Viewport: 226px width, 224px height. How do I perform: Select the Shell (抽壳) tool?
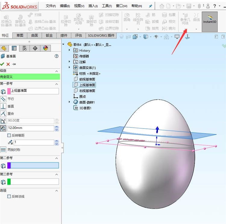152,28
